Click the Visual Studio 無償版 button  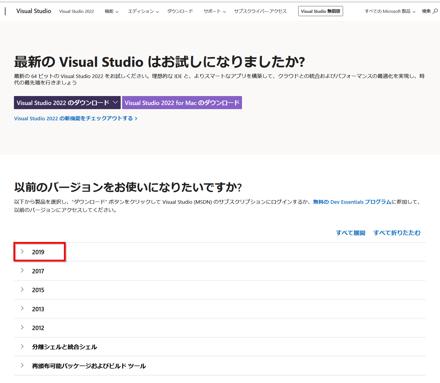pyautogui.click(x=320, y=11)
